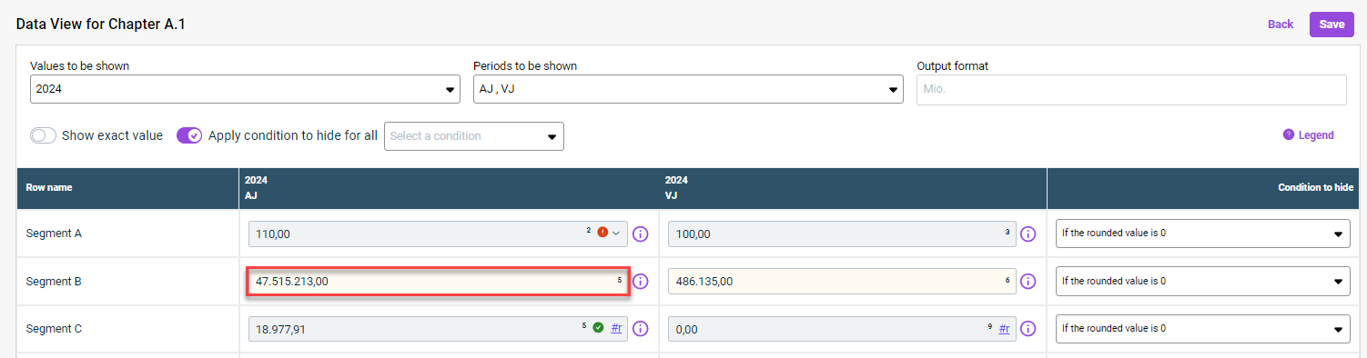Click the Row name column header
1367x358 pixels.
pos(127,187)
